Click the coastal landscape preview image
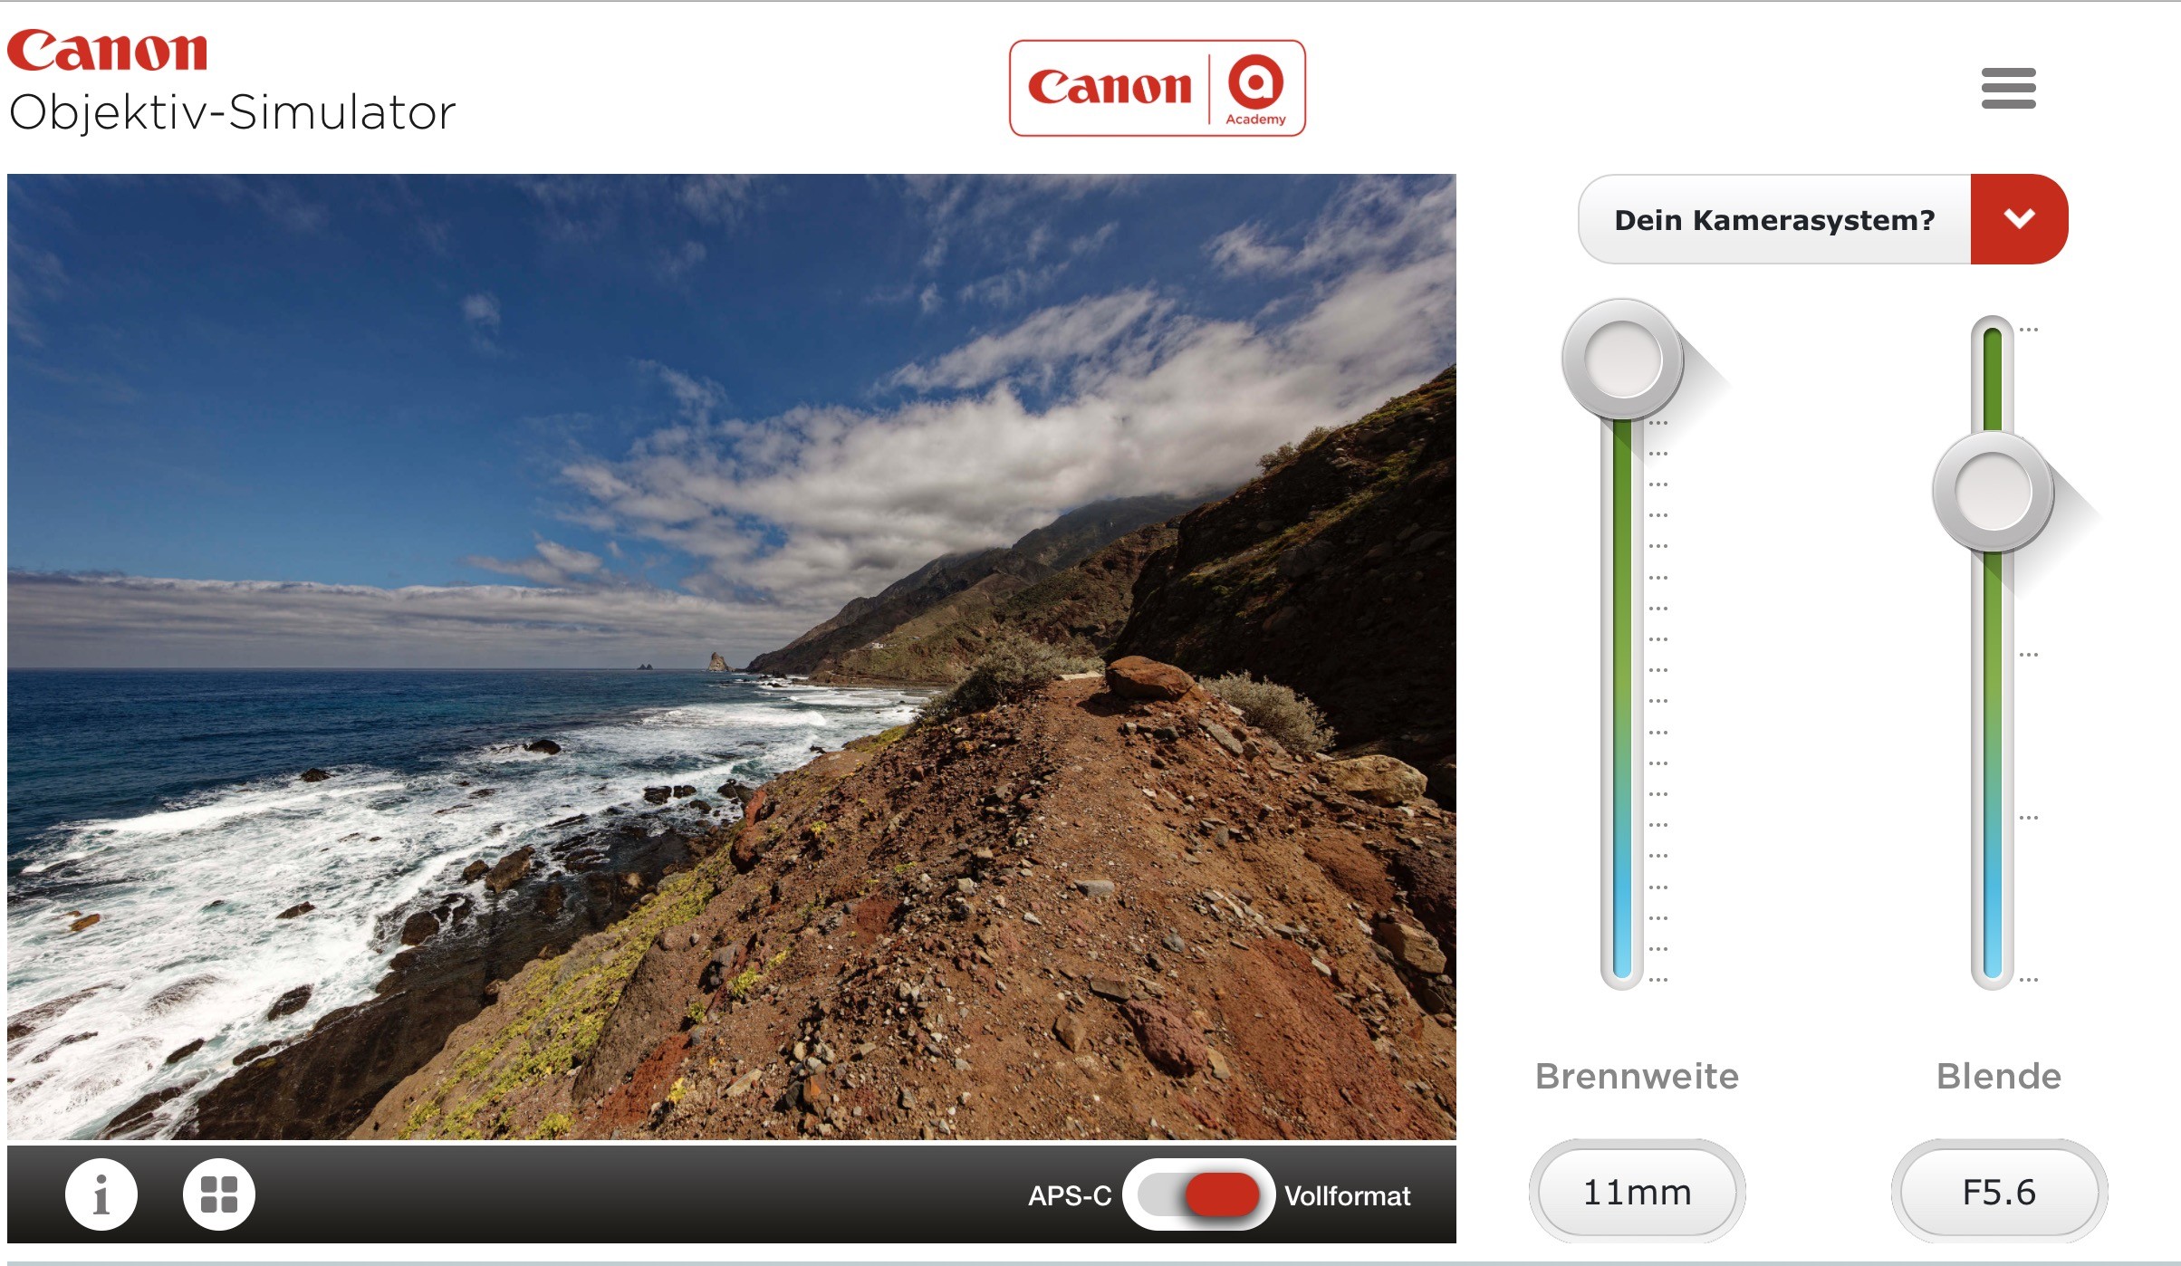Viewport: 2181px width, 1266px height. [732, 657]
